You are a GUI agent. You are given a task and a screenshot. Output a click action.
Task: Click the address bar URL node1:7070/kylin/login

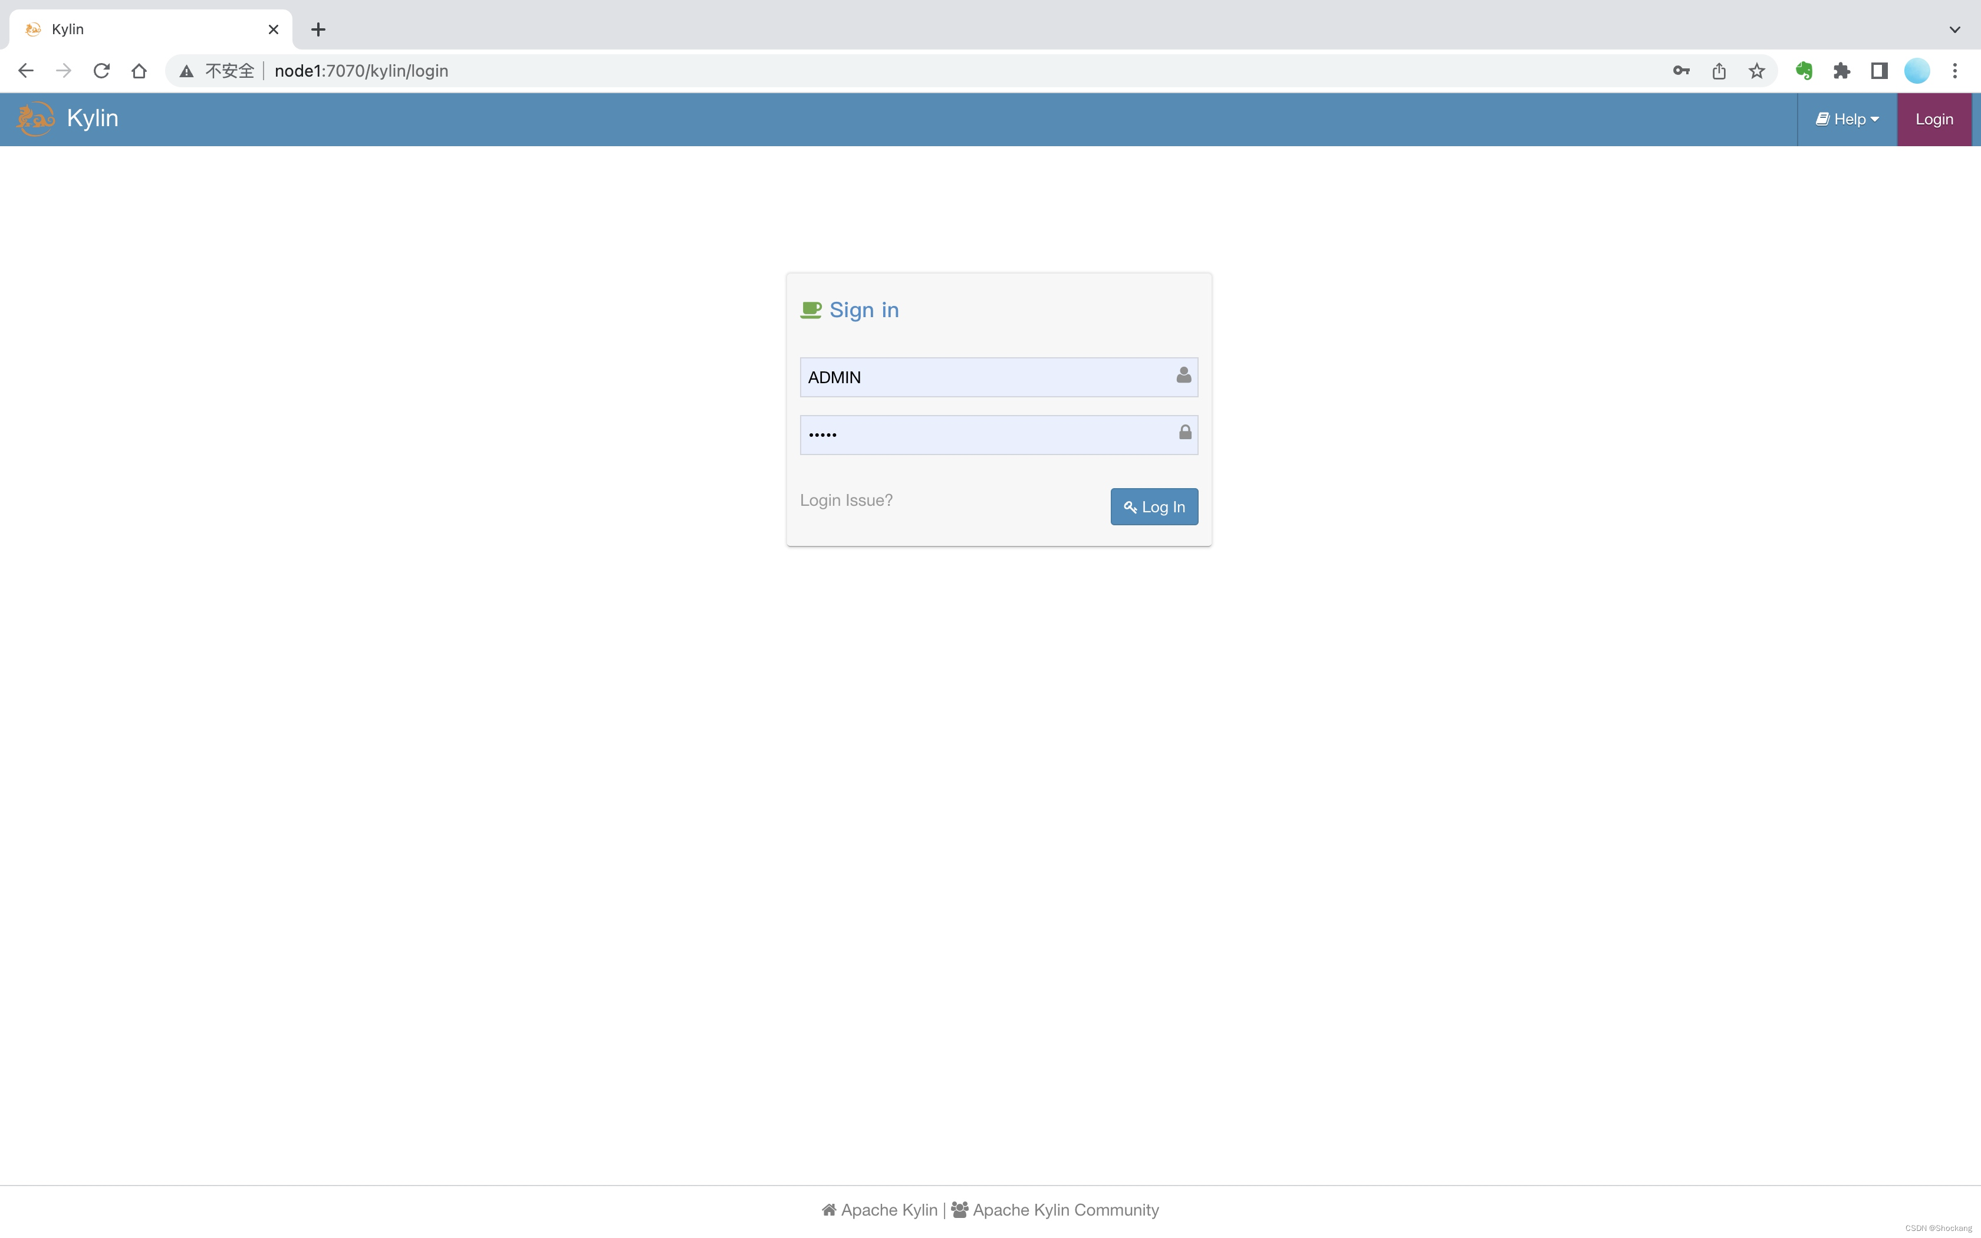tap(361, 71)
